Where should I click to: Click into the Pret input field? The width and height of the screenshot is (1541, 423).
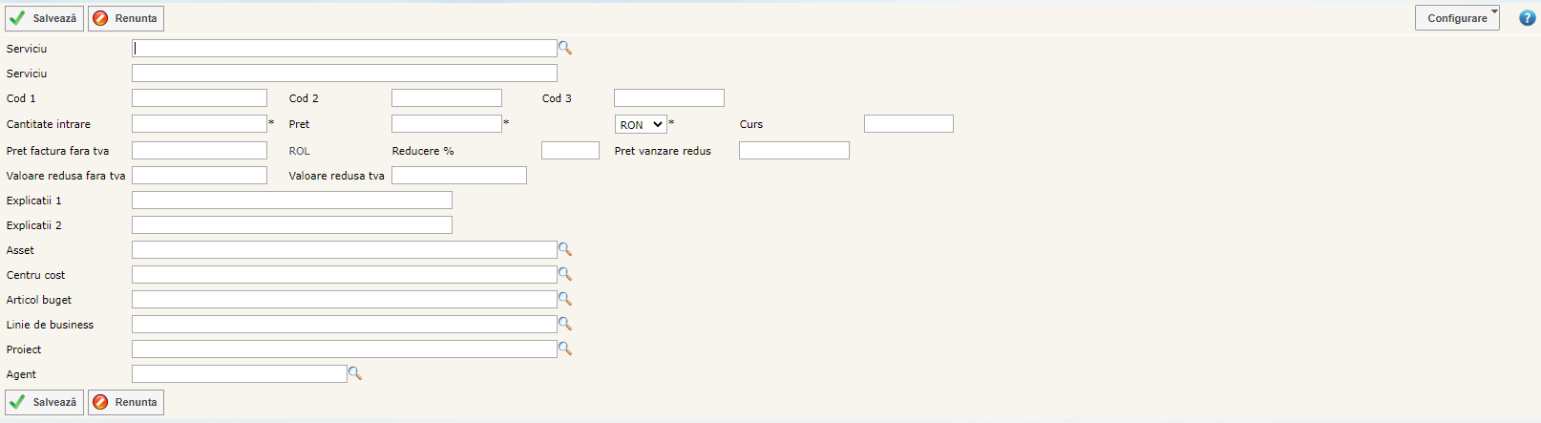click(446, 124)
